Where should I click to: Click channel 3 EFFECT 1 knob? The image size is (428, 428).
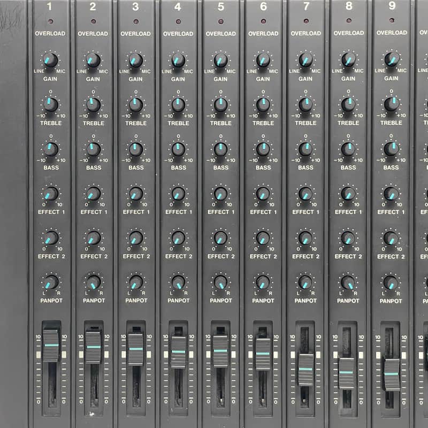click(136, 194)
